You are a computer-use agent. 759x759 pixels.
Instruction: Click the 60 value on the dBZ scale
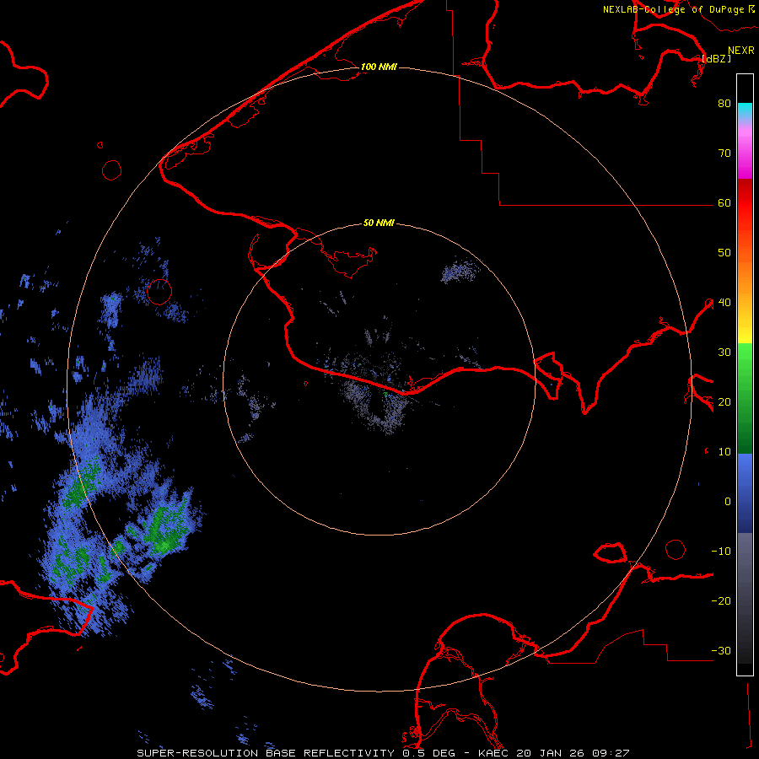click(x=724, y=203)
